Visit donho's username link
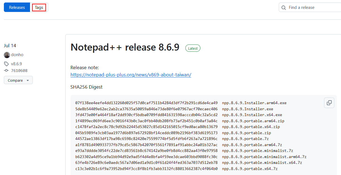Image resolution: width=341 pixels, height=175 pixels. (17, 55)
